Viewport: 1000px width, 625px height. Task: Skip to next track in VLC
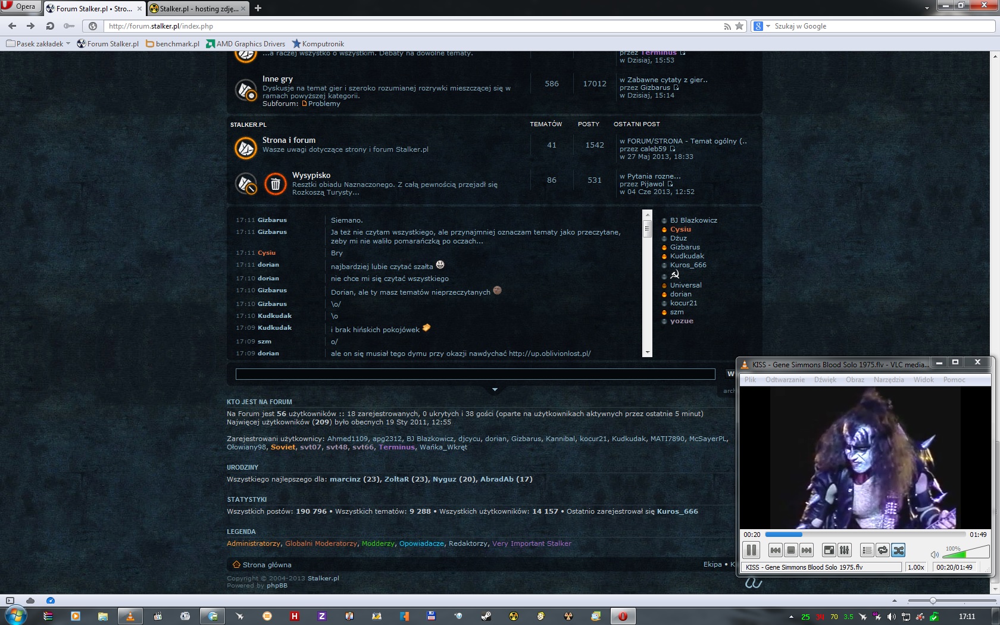tap(806, 550)
